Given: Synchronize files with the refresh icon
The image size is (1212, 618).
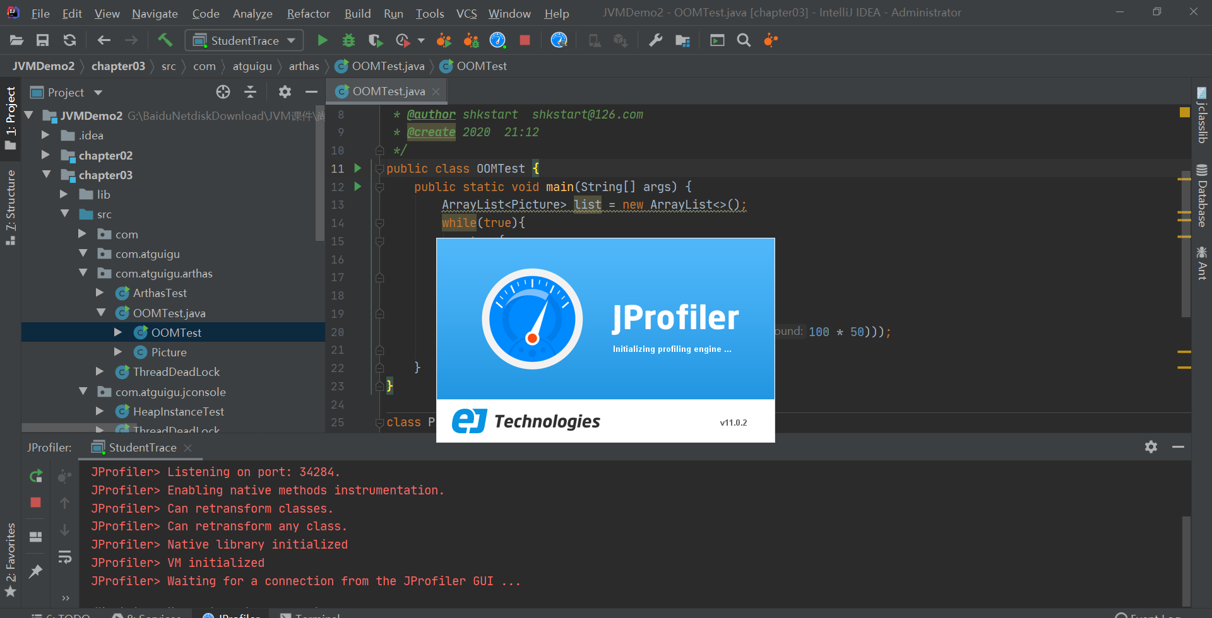Looking at the screenshot, I should tap(69, 41).
